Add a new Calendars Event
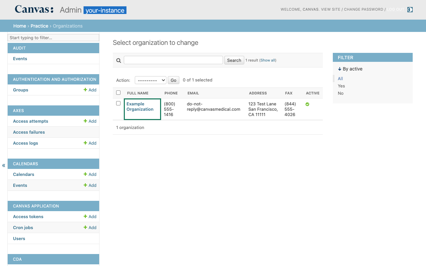The width and height of the screenshot is (426, 266). tap(90, 185)
